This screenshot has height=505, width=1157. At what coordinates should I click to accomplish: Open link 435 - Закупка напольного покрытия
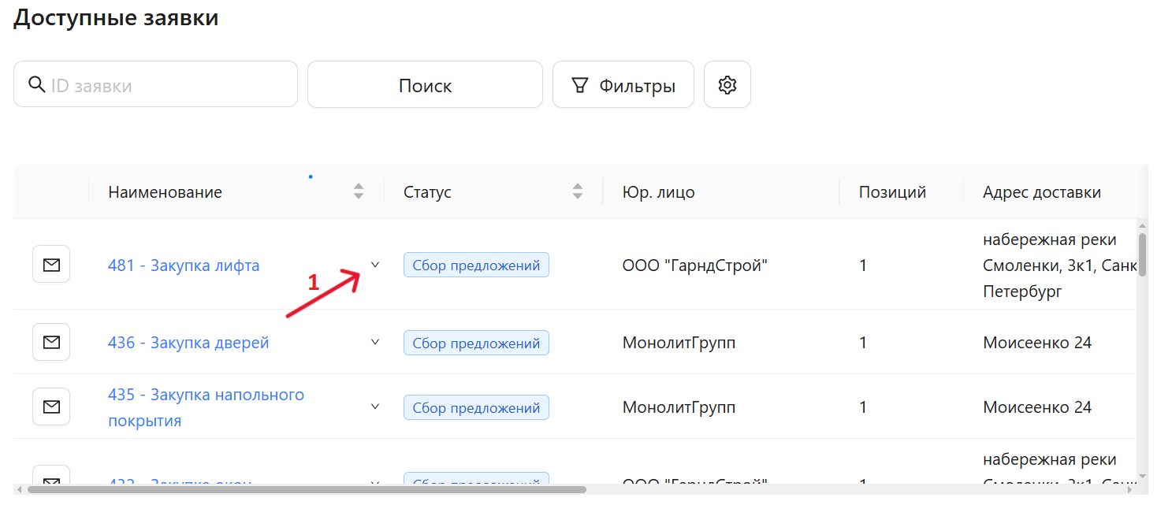click(206, 407)
